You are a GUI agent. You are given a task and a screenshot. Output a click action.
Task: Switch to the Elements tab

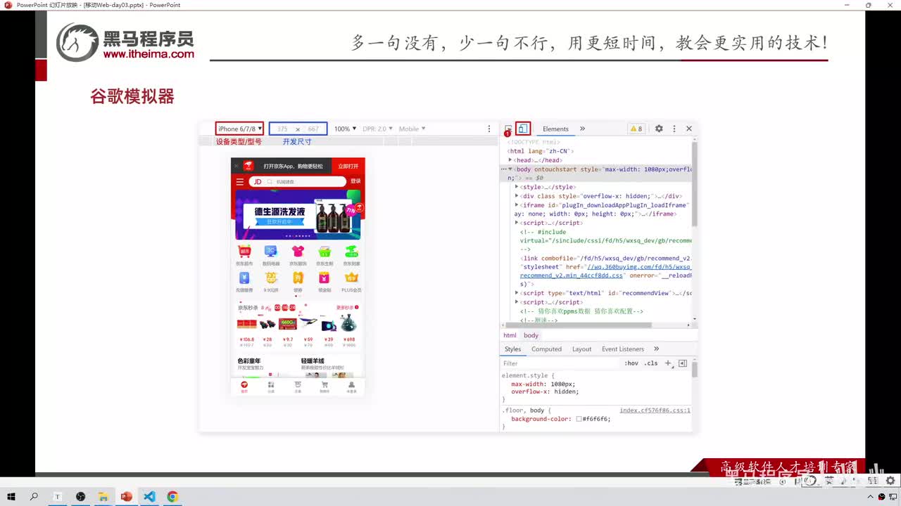click(x=555, y=129)
